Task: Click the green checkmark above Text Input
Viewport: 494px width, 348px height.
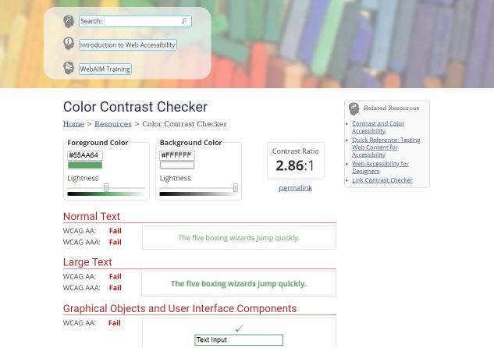Action: [239, 328]
